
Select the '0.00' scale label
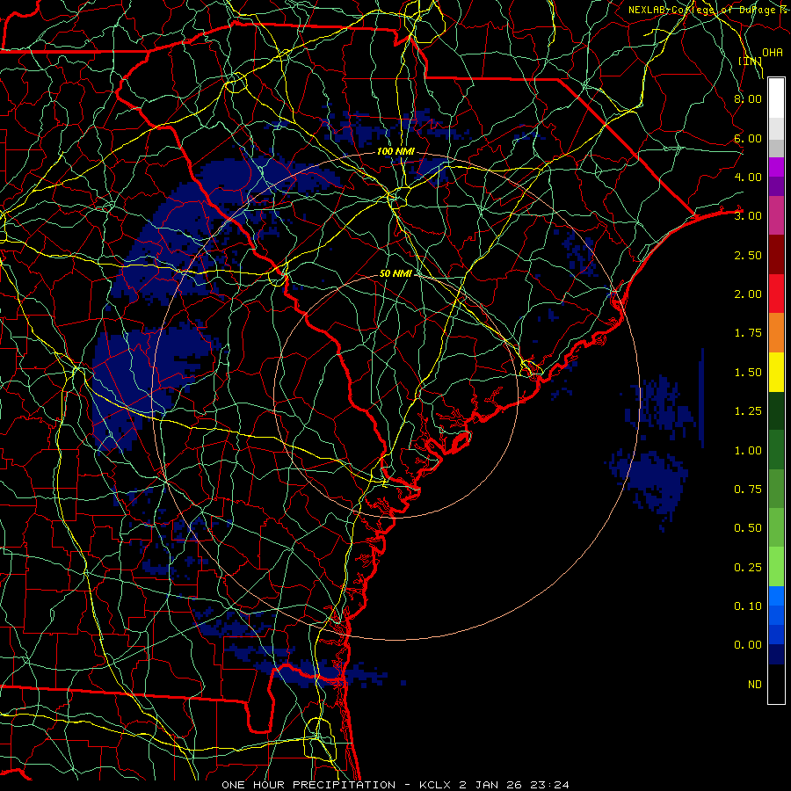(x=748, y=645)
